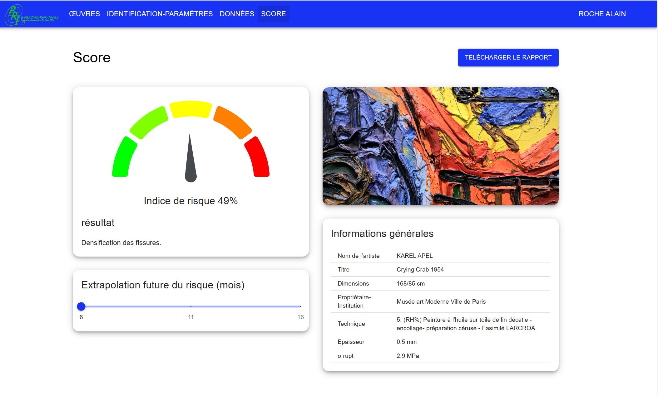Image resolution: width=658 pixels, height=395 pixels.
Task: Click the painting thumbnail image
Action: tap(440, 146)
